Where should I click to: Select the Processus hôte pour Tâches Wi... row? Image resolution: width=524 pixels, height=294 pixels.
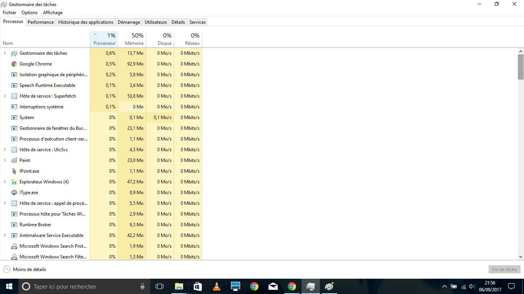[101, 214]
